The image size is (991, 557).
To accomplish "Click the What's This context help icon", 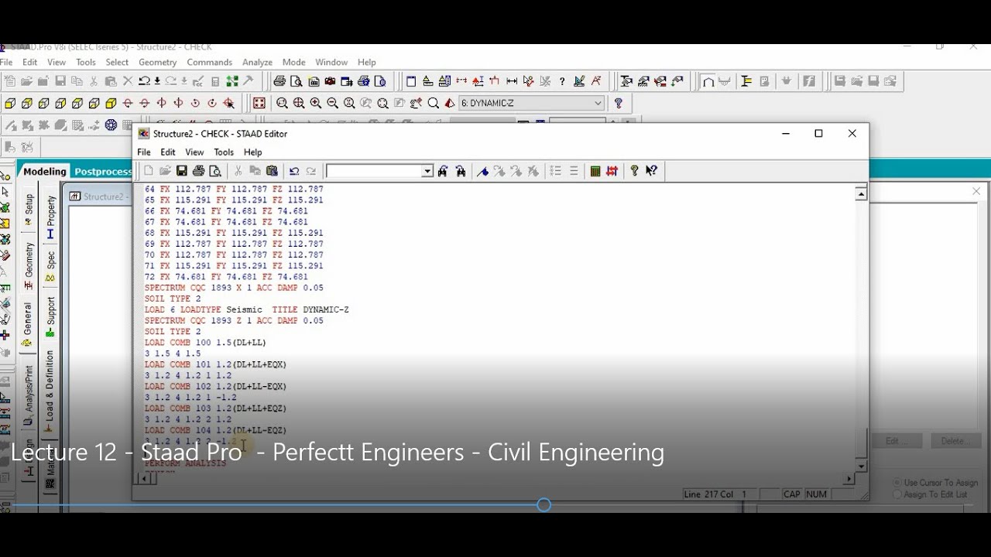I will click(x=651, y=171).
